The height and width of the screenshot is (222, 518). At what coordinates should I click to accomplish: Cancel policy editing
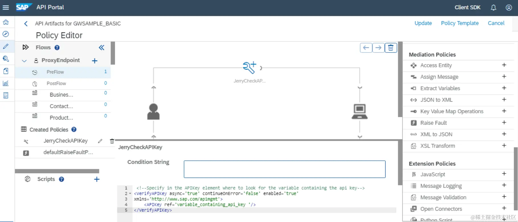(496, 23)
